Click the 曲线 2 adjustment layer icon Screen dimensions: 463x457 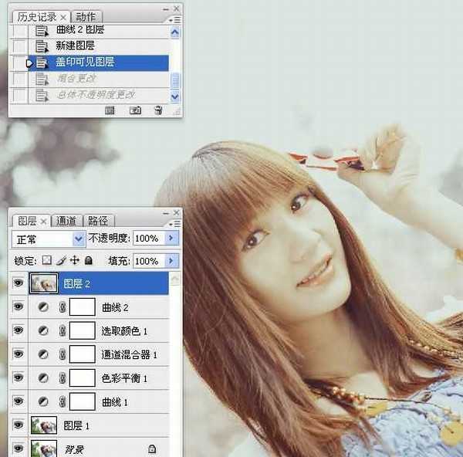(x=43, y=307)
